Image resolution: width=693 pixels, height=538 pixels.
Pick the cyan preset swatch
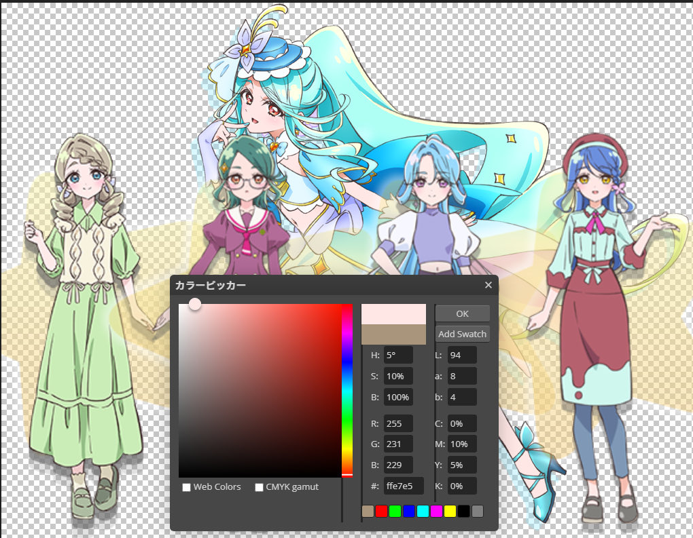[x=423, y=511]
